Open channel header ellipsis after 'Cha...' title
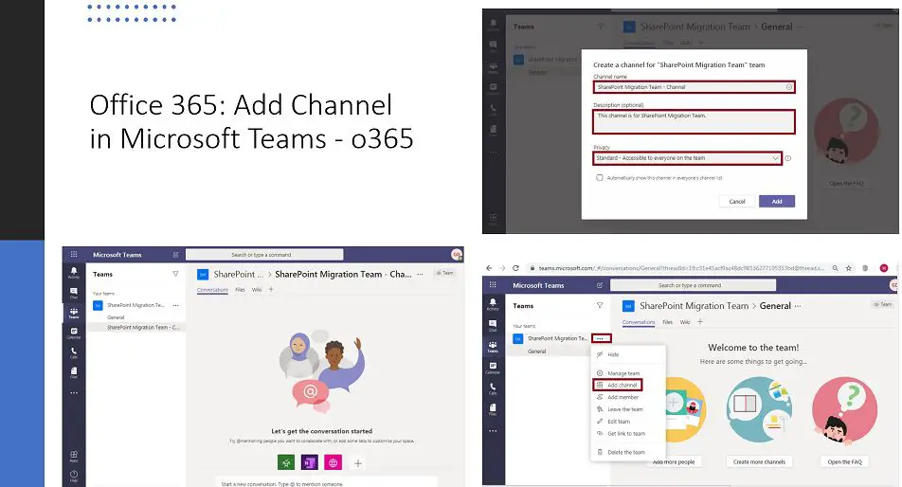Image resolution: width=902 pixels, height=487 pixels. click(x=420, y=274)
